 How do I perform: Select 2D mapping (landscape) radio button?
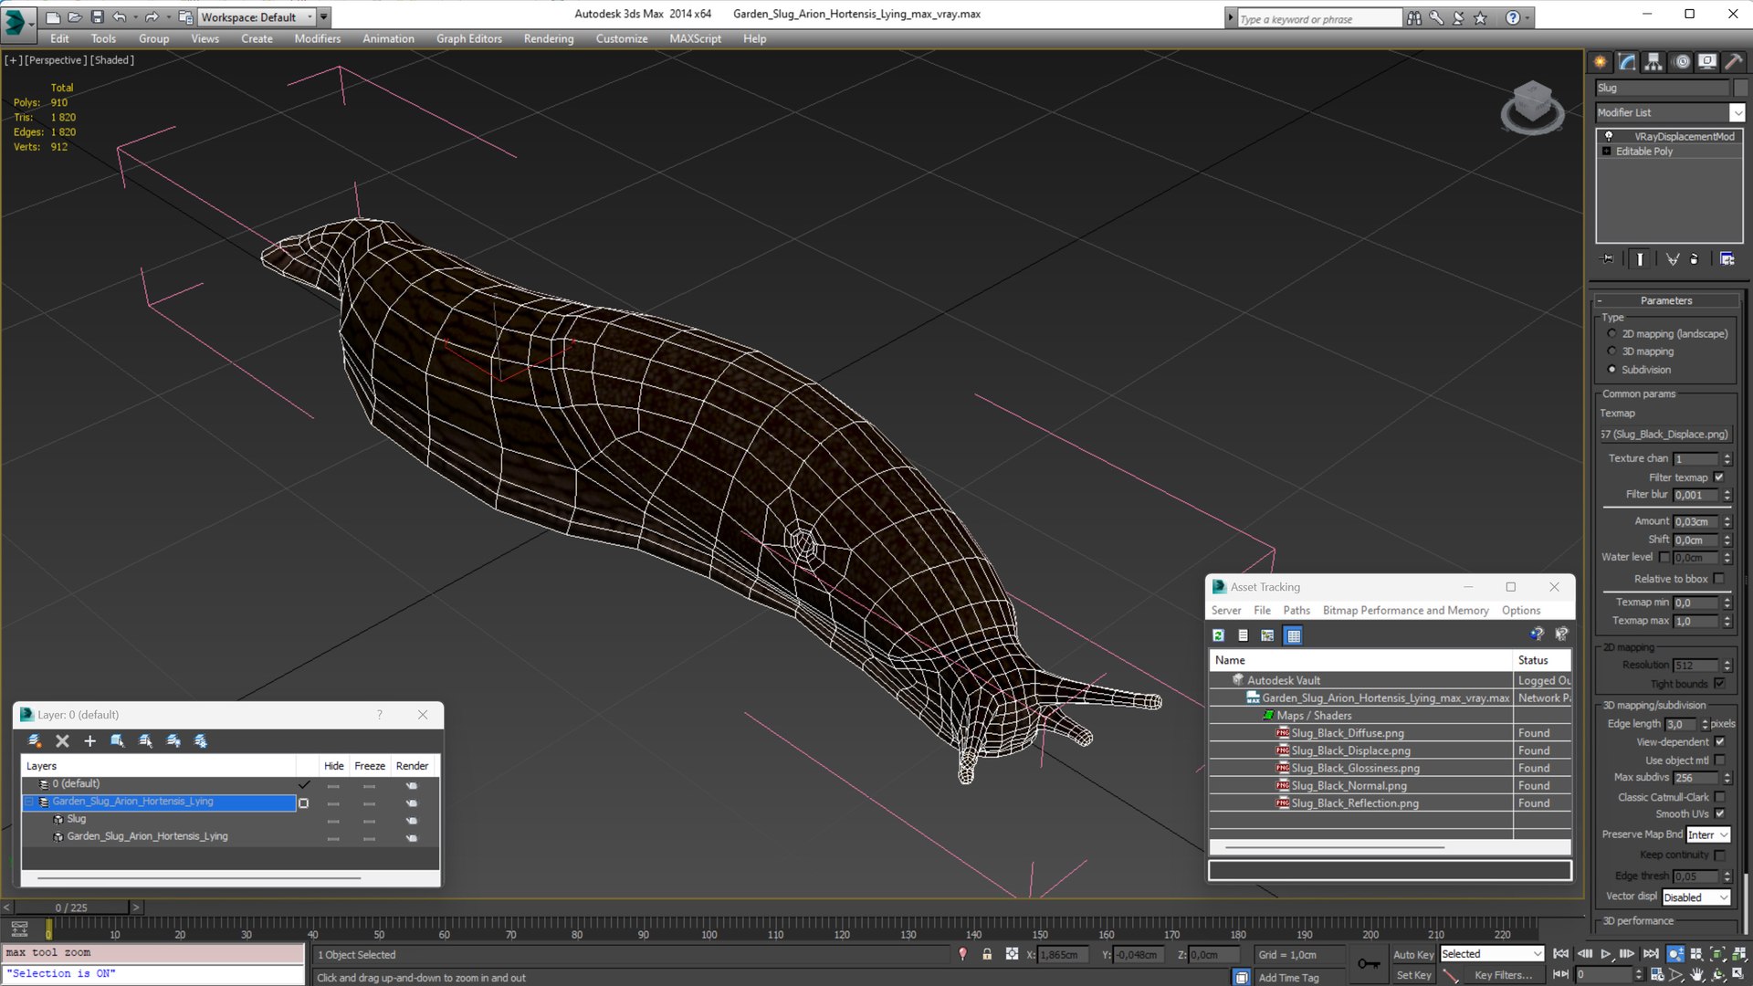click(1612, 334)
